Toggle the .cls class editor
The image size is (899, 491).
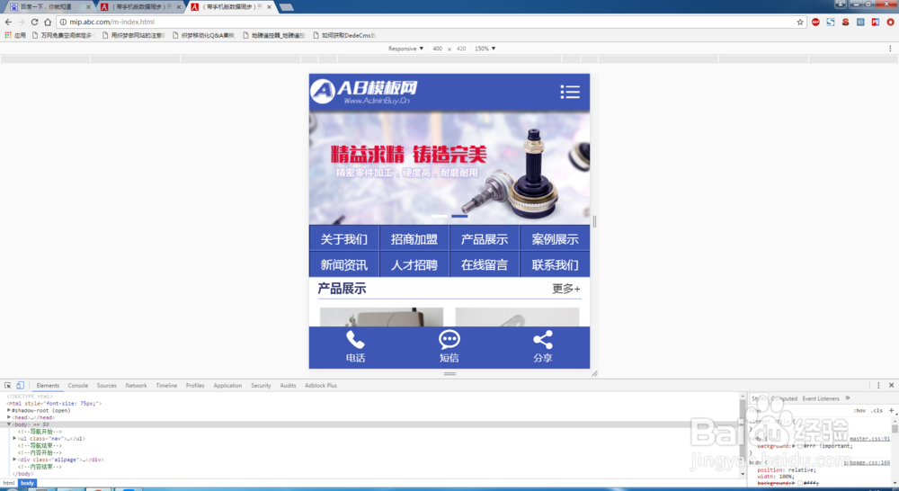[x=877, y=410]
